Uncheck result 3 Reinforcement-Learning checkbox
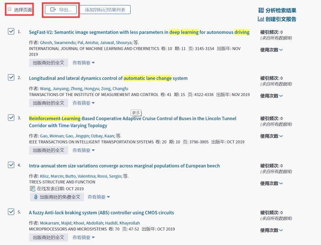The image size is (321, 245). pos(11,117)
